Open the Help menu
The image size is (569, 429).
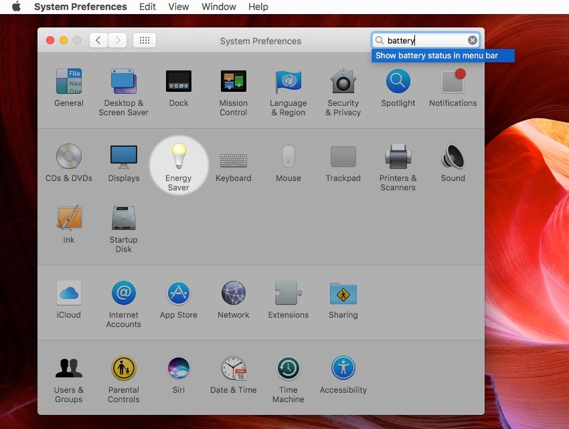pos(258,7)
